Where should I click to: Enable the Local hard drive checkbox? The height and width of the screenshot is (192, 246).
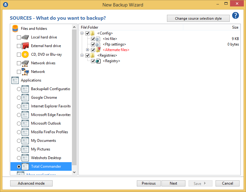[x=19, y=37]
